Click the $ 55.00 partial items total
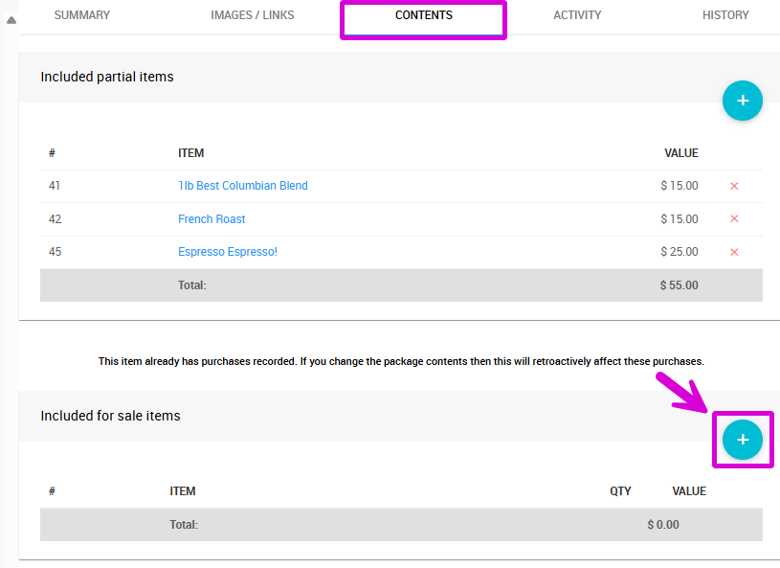This screenshot has width=780, height=568. click(x=679, y=285)
